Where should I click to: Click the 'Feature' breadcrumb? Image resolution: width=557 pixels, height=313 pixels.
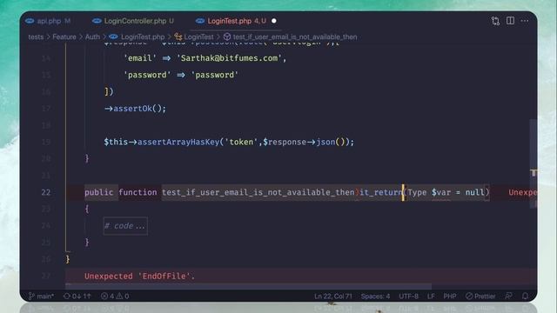(x=64, y=37)
